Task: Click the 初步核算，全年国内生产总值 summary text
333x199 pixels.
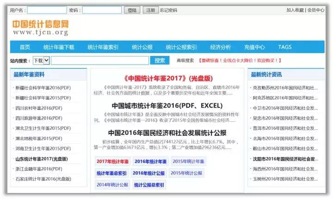Action: click(x=167, y=145)
